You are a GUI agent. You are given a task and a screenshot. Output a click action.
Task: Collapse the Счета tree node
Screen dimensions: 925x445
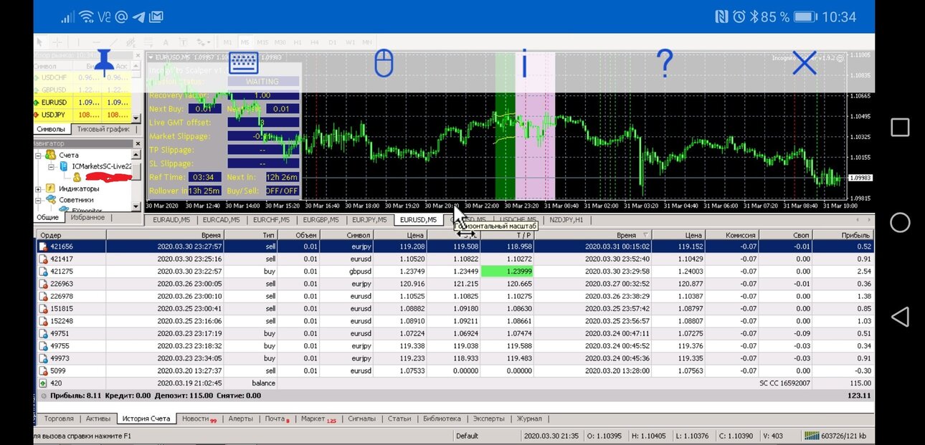pos(39,155)
